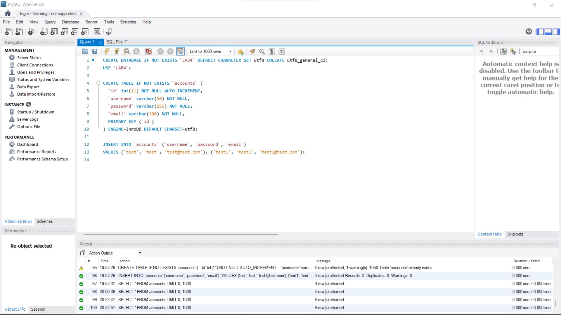This screenshot has height=315, width=561.
Task: Open a SQL script file in new tab
Action: coord(19,32)
